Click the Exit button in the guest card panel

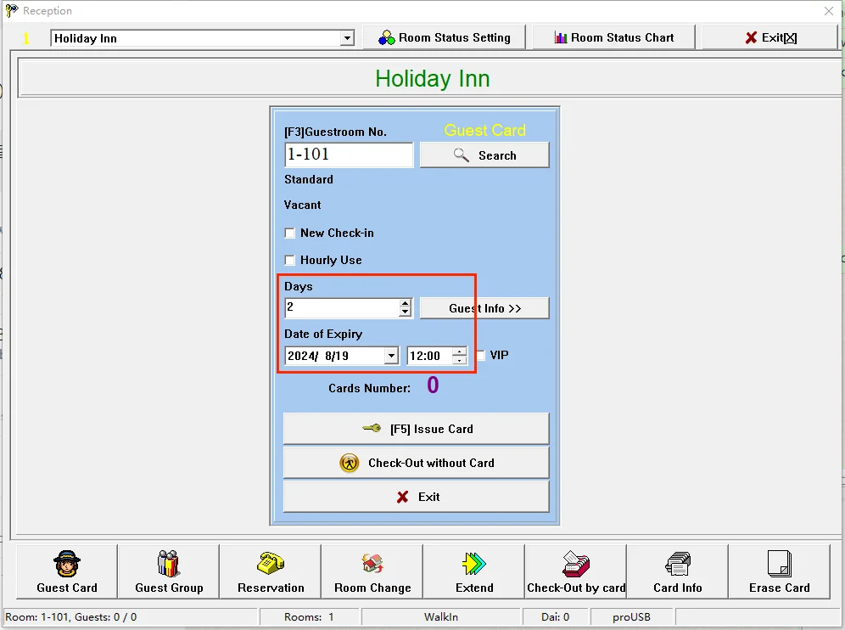point(416,497)
